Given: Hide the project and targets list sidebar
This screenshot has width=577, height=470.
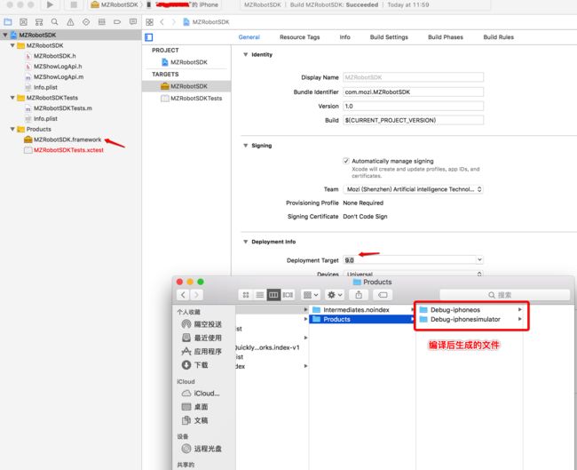Looking at the screenshot, I should [148, 37].
